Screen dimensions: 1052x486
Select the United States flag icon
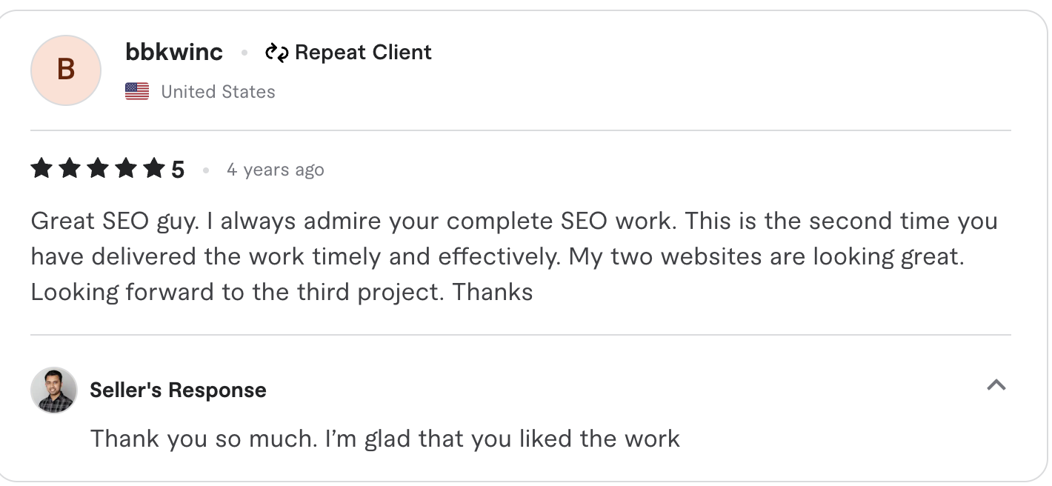[136, 90]
